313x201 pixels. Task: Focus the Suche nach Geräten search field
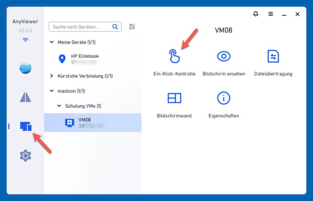85,27
